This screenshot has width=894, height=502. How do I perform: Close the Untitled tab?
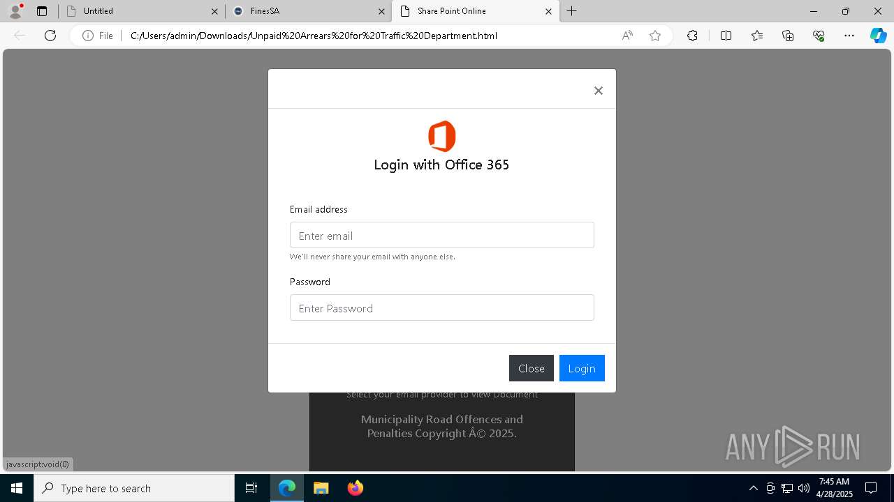point(215,11)
